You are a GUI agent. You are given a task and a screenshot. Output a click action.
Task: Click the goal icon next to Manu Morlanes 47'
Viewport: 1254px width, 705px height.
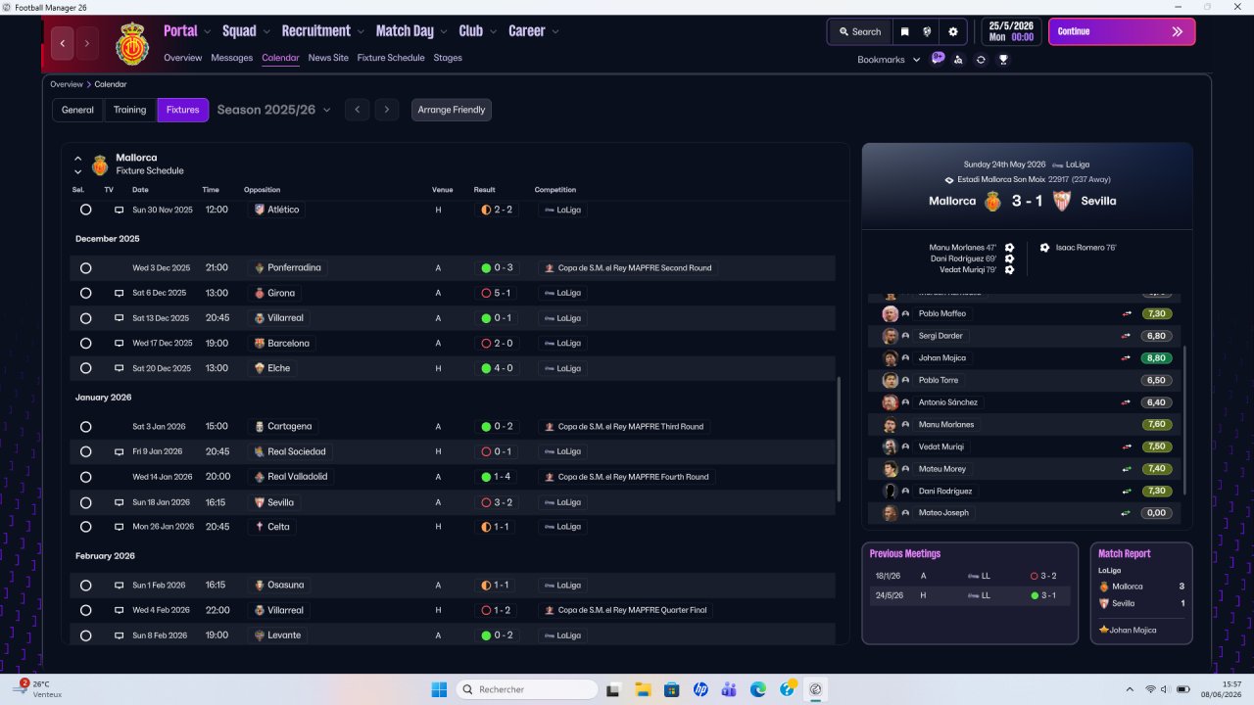pyautogui.click(x=1009, y=248)
